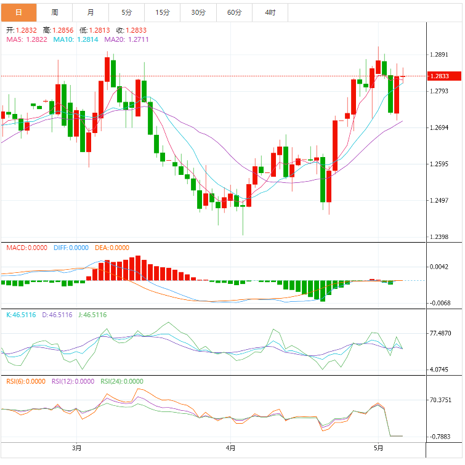This screenshot has width=465, height=465.
Task: Switch to the 月 monthly tab
Action: [x=91, y=12]
